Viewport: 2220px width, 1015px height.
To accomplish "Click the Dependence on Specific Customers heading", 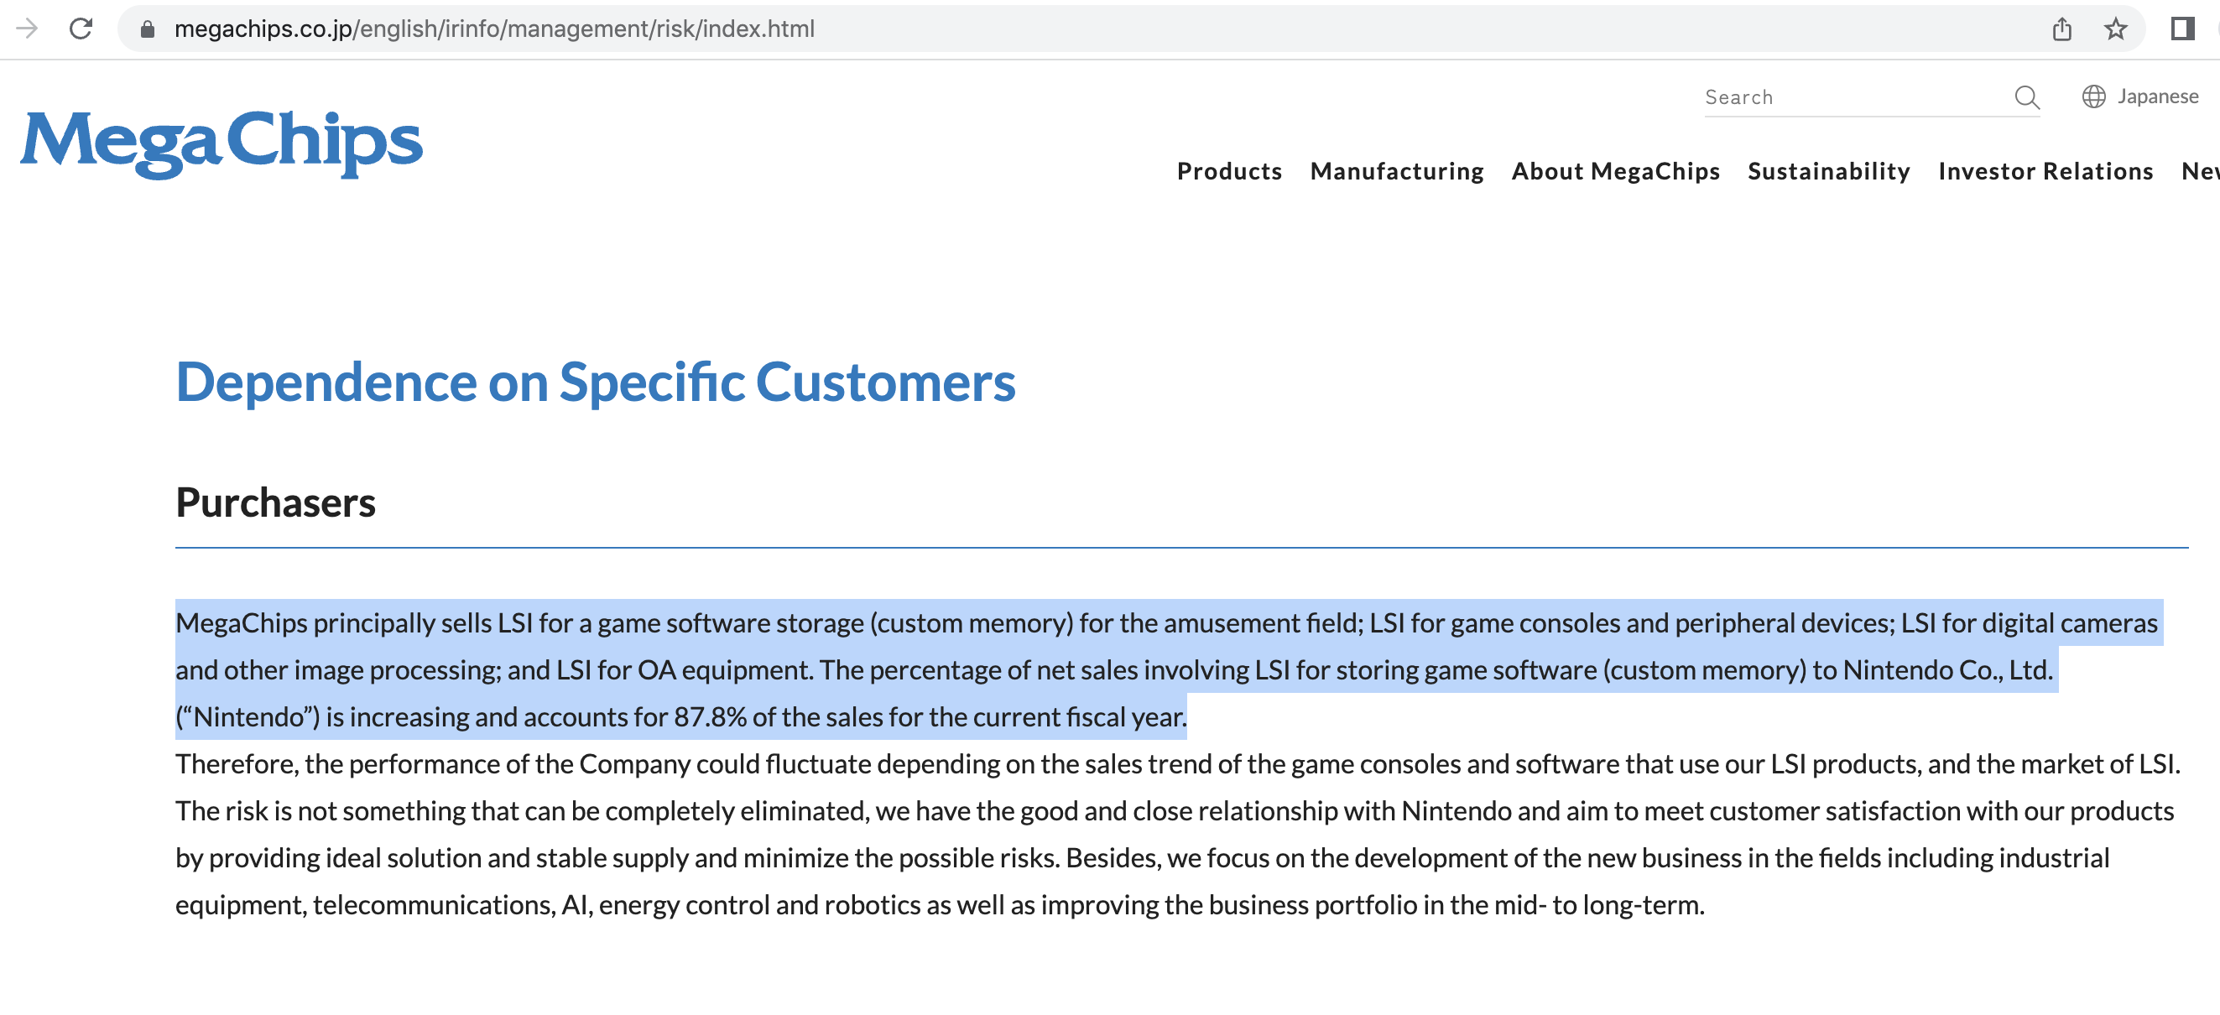I will (x=596, y=382).
